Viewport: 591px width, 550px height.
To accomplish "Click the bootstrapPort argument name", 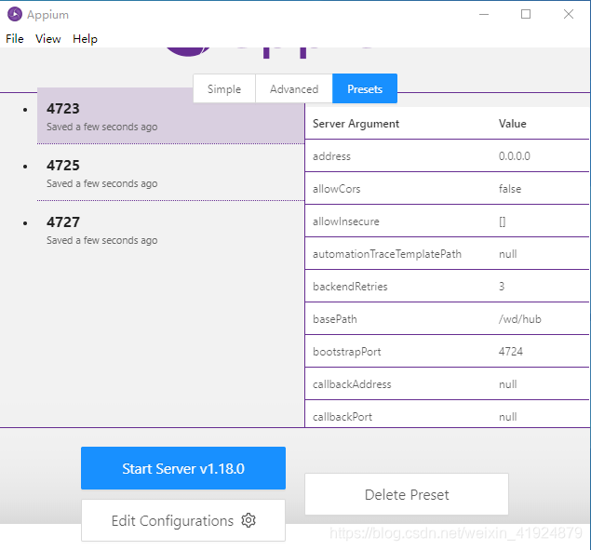I will pos(347,352).
